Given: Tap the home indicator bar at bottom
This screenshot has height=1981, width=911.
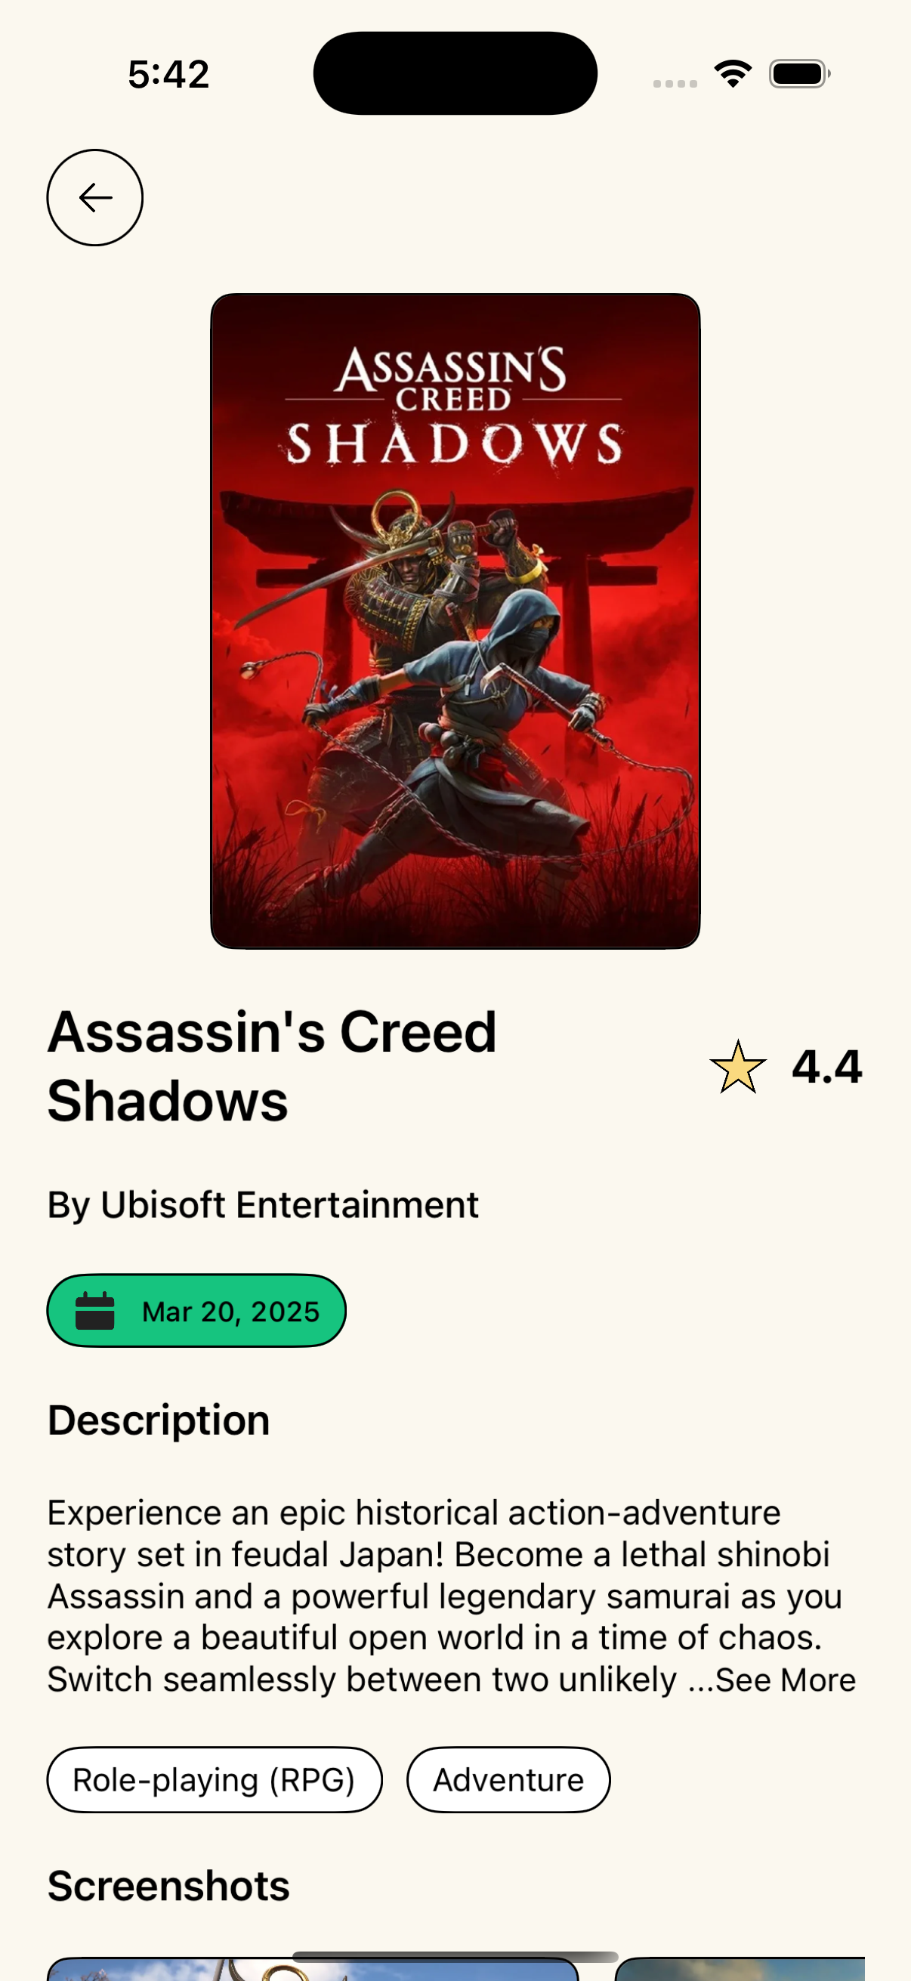Looking at the screenshot, I should pos(455,1956).
